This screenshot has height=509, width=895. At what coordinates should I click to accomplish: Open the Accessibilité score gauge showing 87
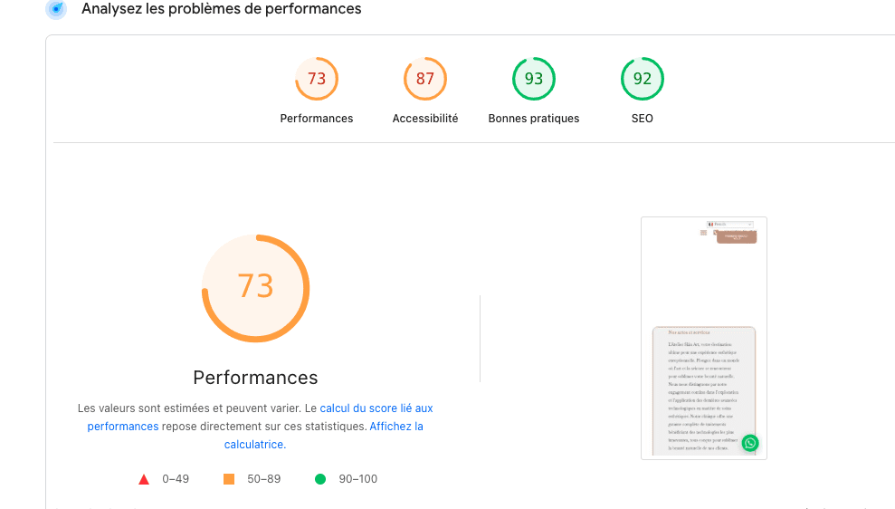(x=425, y=79)
